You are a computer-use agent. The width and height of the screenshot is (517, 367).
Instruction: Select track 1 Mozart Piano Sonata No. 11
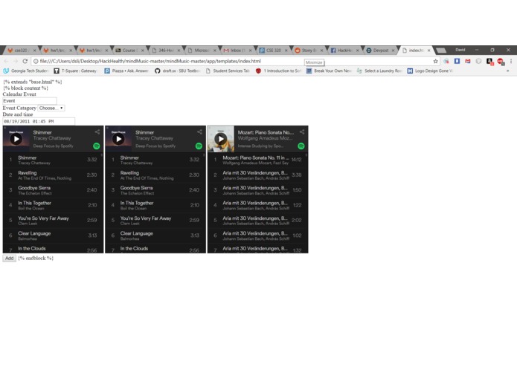[258, 160]
